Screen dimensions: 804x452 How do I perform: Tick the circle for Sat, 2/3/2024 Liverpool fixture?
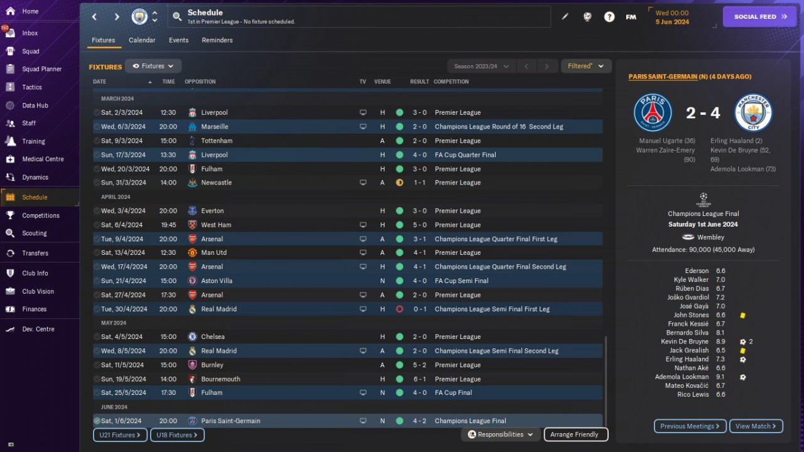[97, 113]
